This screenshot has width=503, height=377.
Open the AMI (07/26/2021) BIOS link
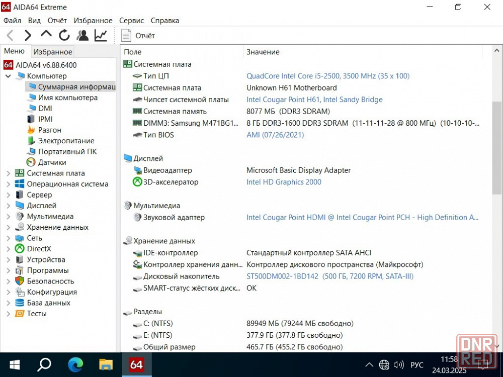(275, 135)
